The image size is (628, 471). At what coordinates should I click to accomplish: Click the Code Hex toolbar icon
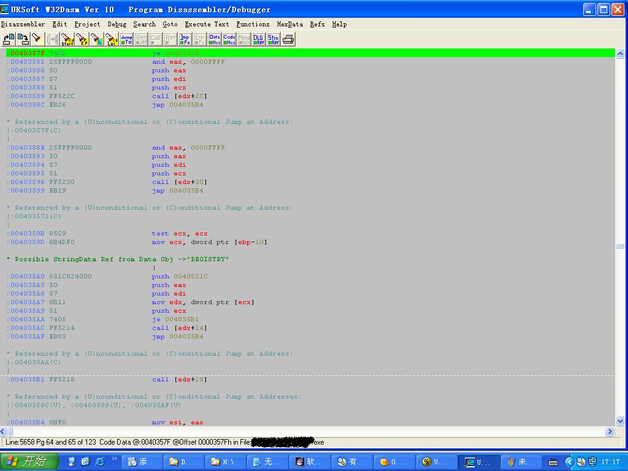[229, 39]
